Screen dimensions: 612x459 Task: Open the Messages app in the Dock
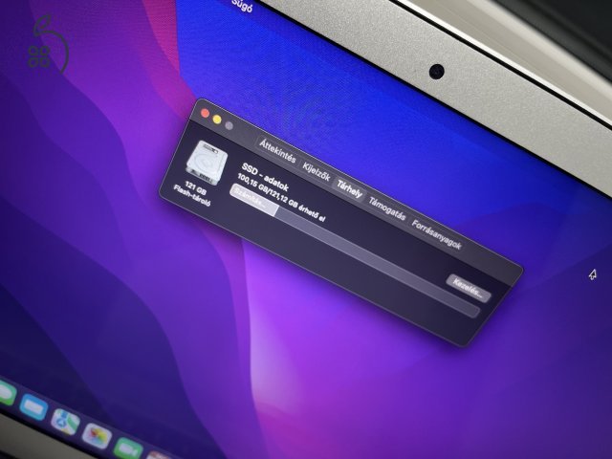point(7,393)
